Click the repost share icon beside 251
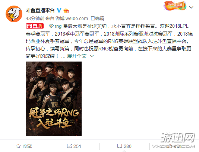 coord(69,146)
